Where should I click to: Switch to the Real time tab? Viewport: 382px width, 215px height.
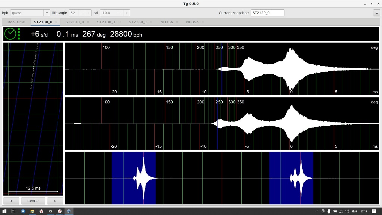coord(16,22)
